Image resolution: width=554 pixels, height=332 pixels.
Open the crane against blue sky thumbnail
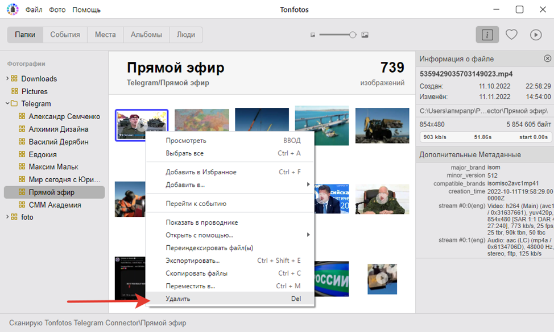pos(262,120)
